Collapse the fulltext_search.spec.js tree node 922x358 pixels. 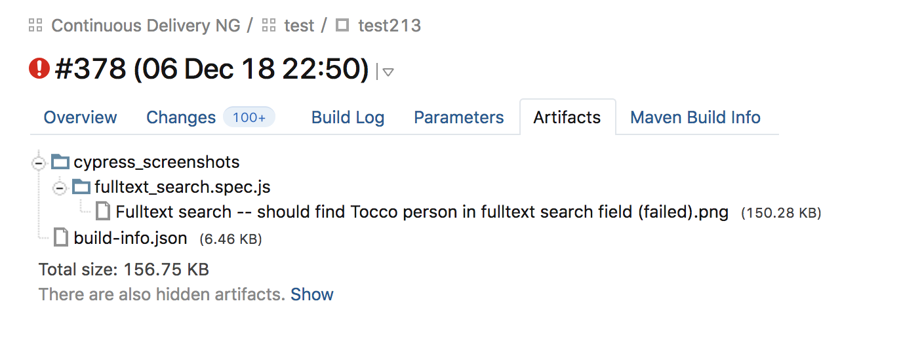tap(60, 188)
